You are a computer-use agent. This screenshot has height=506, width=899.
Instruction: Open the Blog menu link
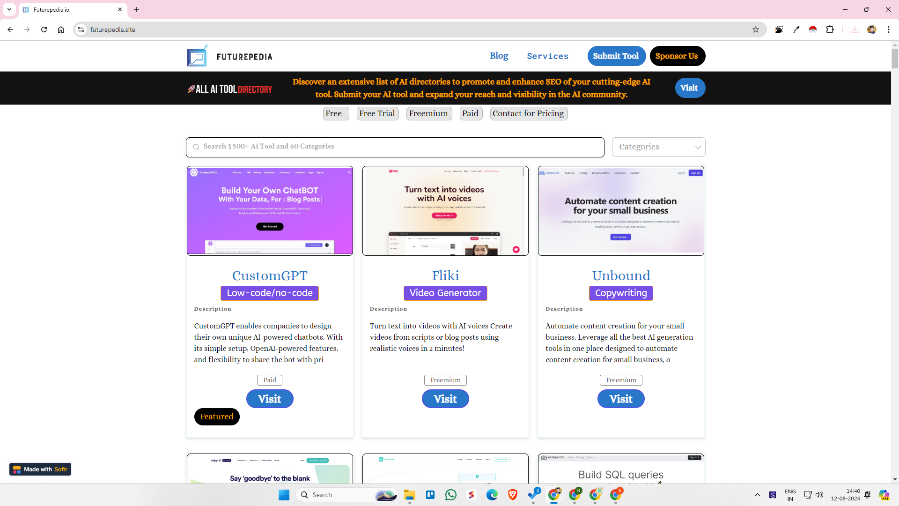click(x=499, y=56)
